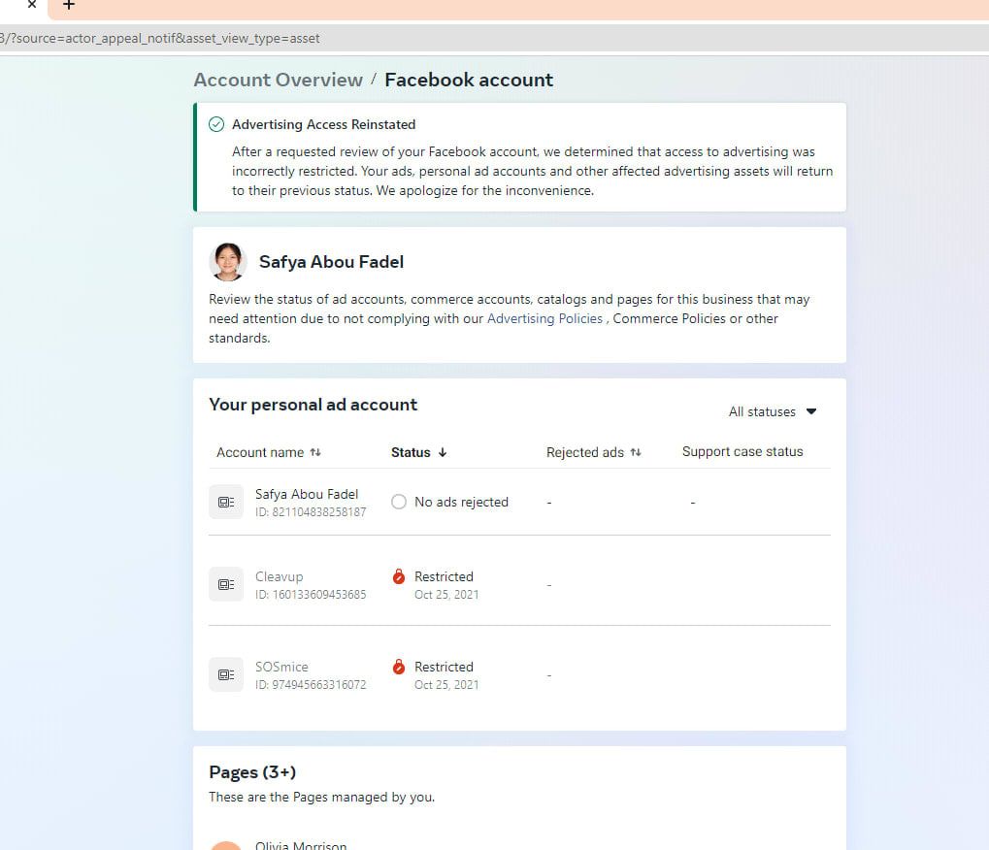Click the ad account icon beside Safya Abou Fadel
989x850 pixels.
pos(226,501)
